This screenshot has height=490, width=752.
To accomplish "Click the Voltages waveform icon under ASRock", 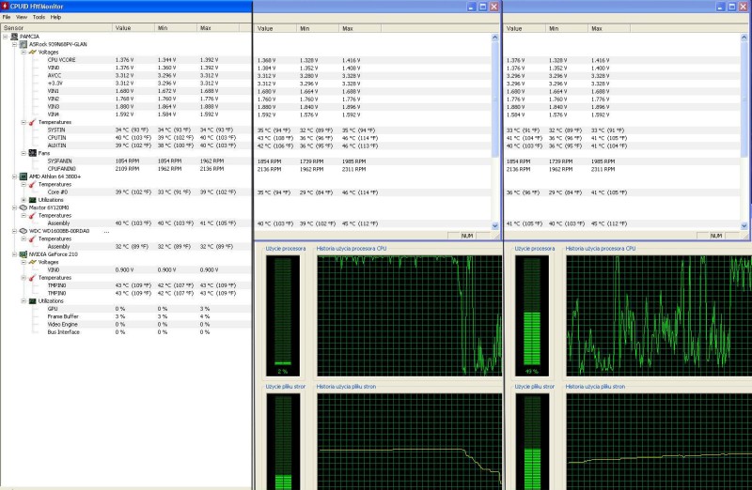I will coord(32,52).
